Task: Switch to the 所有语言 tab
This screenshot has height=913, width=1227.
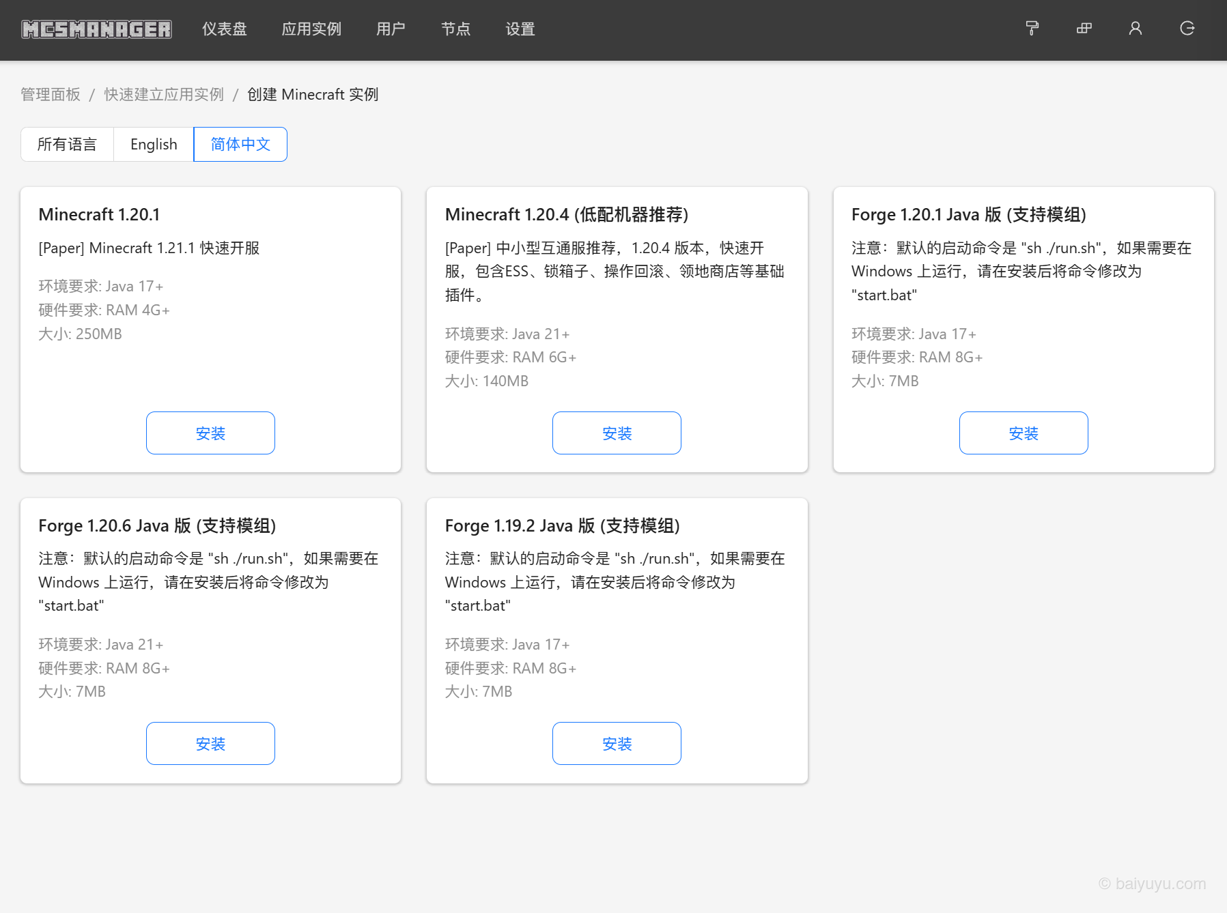Action: [67, 144]
